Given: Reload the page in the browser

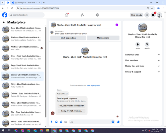Looking at the screenshot, I should point(12,8).
